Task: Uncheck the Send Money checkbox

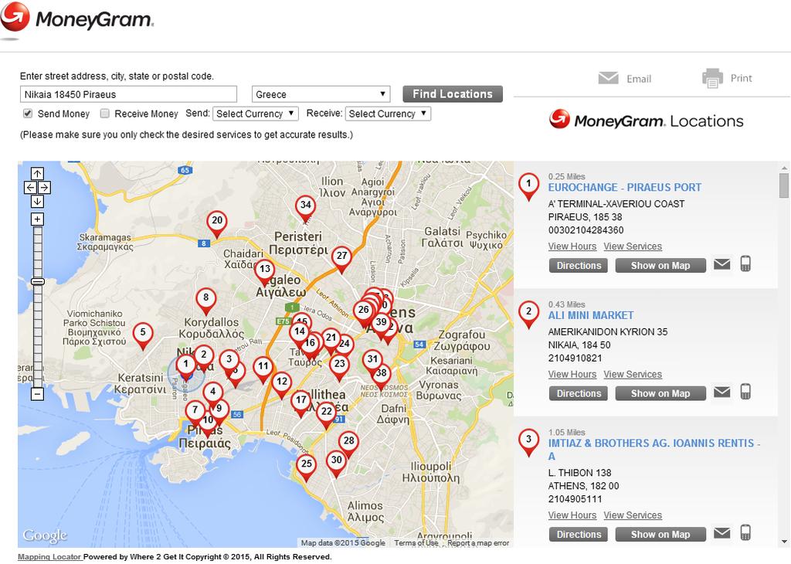Action: pos(28,114)
